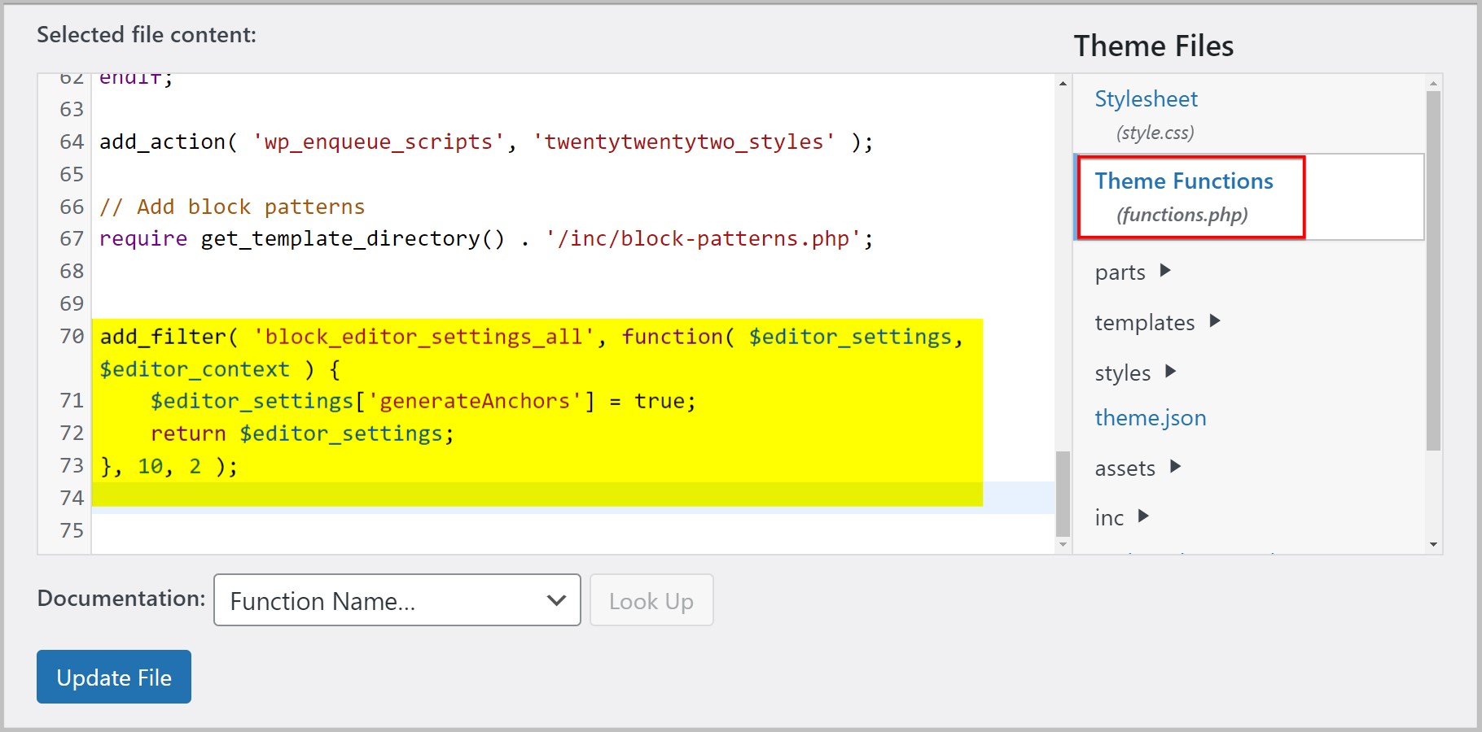The width and height of the screenshot is (1482, 732).
Task: Click line number 70 in the editor
Action: click(70, 336)
